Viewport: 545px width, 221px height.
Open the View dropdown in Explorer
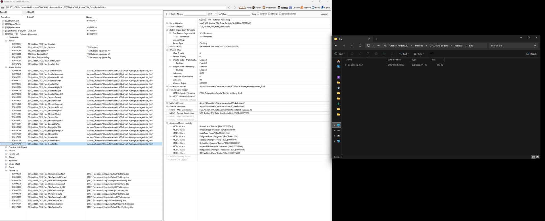(419, 54)
